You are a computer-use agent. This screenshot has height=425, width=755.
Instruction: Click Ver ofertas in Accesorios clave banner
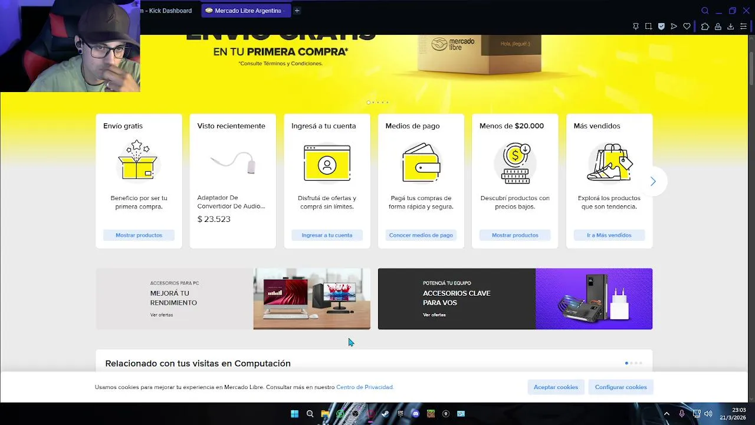pyautogui.click(x=434, y=315)
